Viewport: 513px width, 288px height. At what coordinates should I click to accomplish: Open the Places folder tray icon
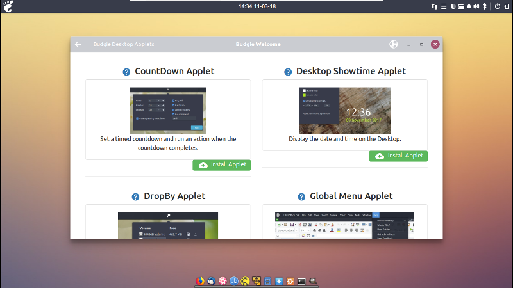pos(461,6)
